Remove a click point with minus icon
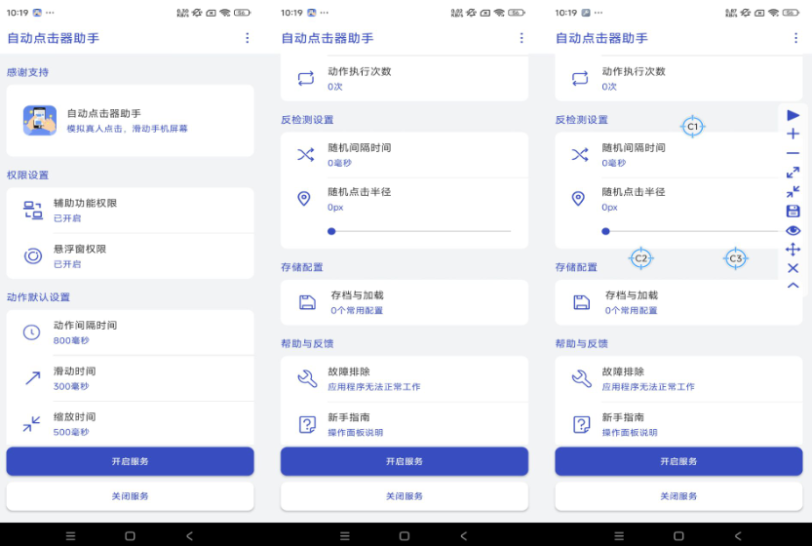Screen dimensions: 812x546 (793, 153)
